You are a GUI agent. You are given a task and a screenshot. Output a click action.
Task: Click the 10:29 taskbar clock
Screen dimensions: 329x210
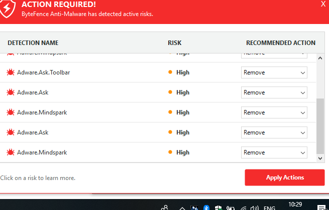pos(295,204)
